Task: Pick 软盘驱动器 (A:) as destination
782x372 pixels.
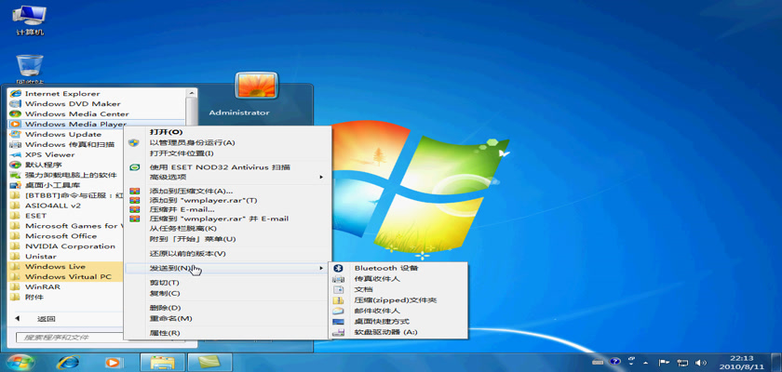Action: [x=385, y=332]
